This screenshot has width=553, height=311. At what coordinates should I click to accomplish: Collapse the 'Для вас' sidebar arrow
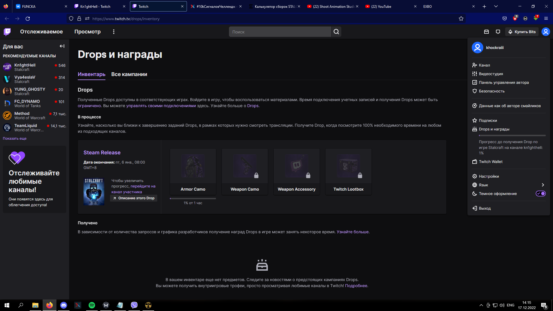click(x=62, y=46)
